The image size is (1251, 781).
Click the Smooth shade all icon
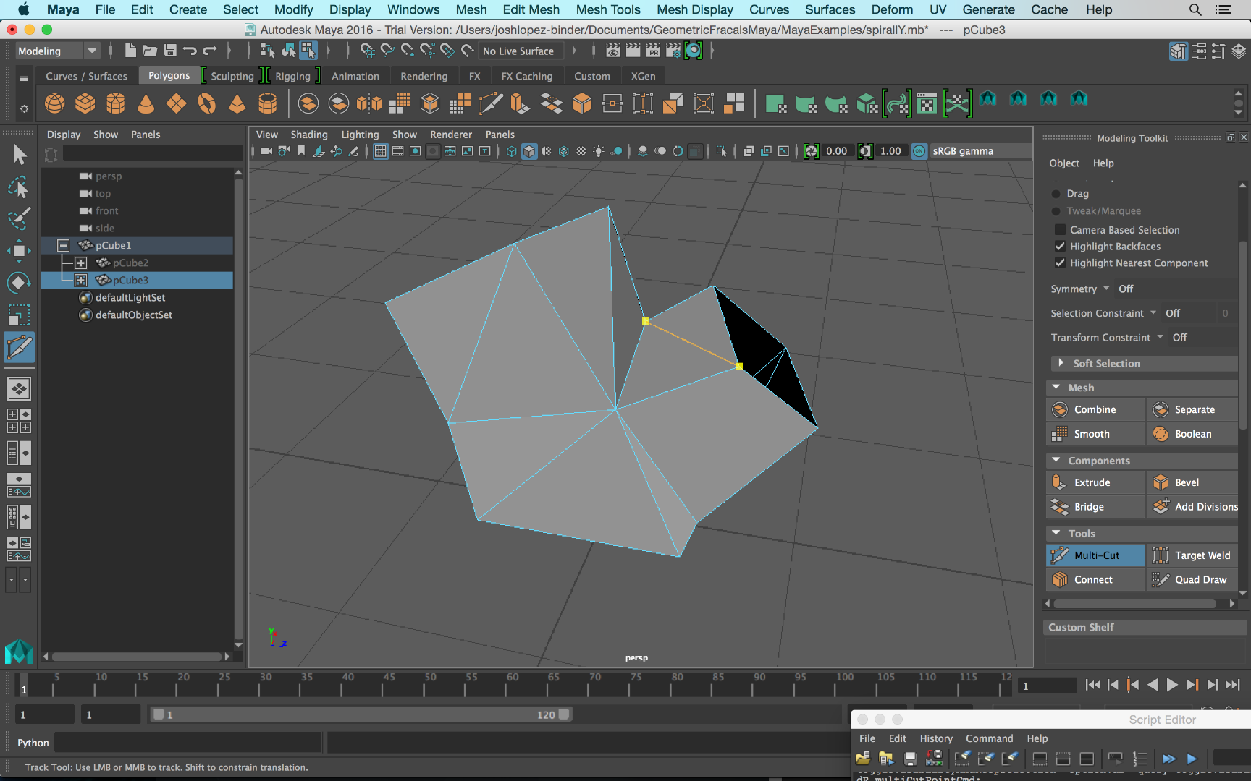click(529, 151)
